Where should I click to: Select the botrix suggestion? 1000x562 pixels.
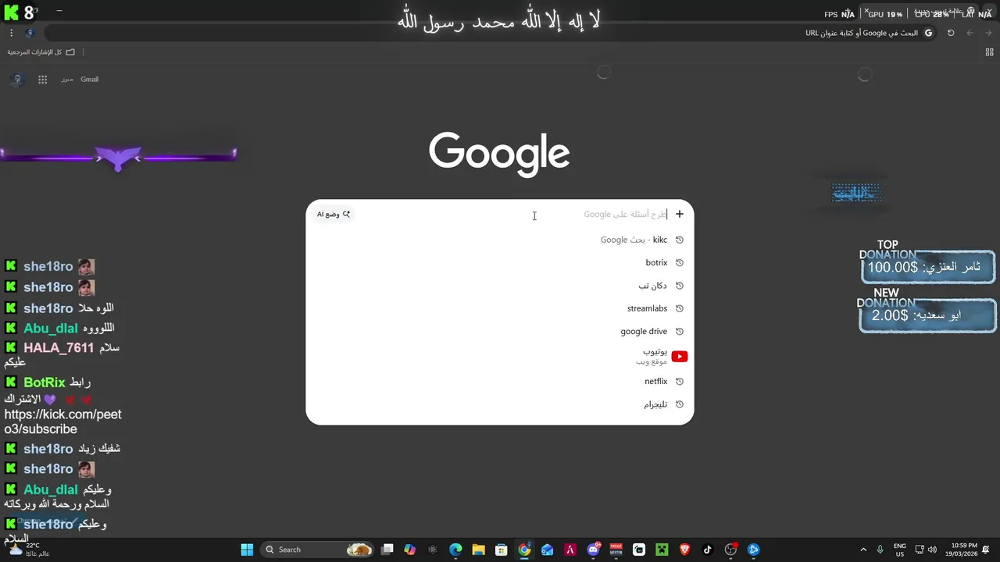pos(500,262)
